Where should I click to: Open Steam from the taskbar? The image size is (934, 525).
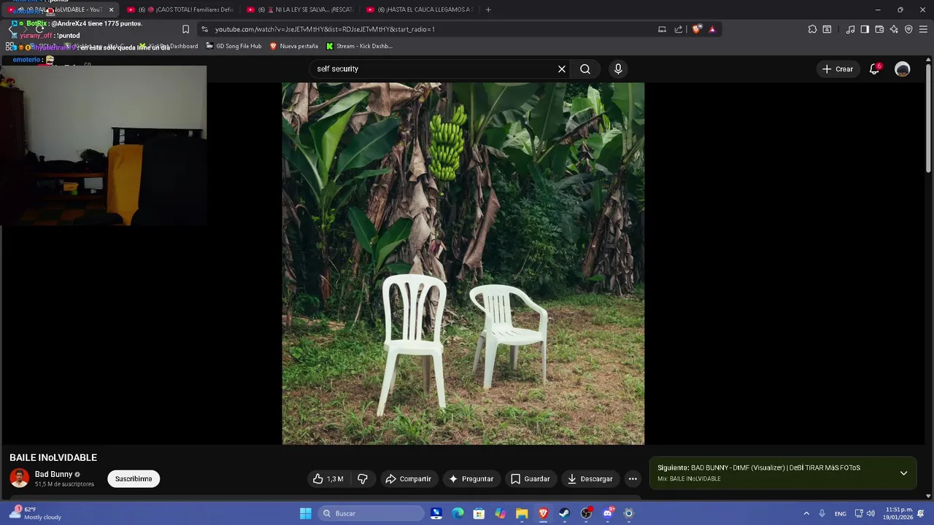564,513
